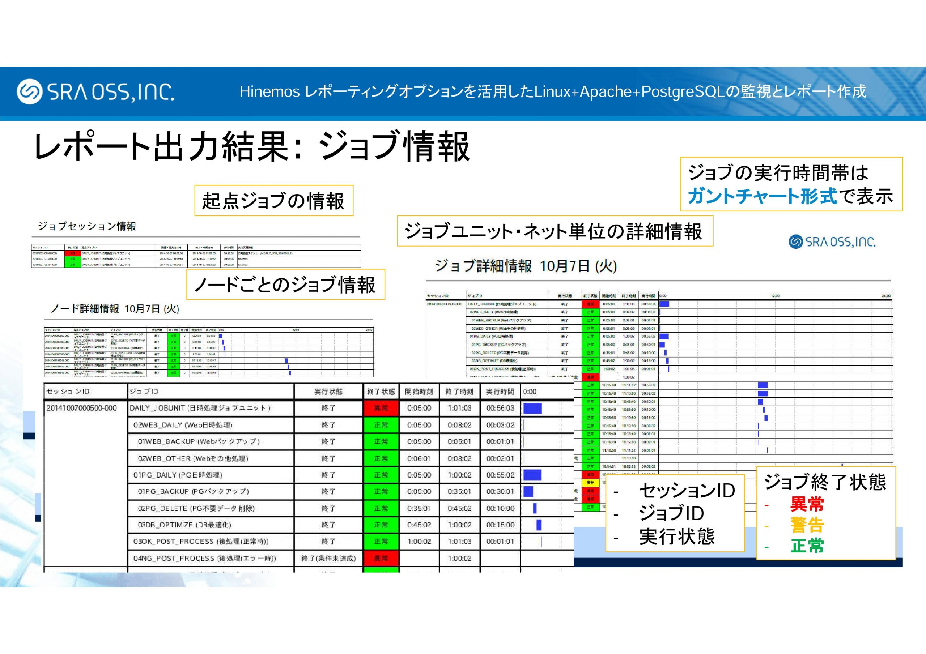Click session ID 20141007000500-000 in the enlarged table

[81, 408]
